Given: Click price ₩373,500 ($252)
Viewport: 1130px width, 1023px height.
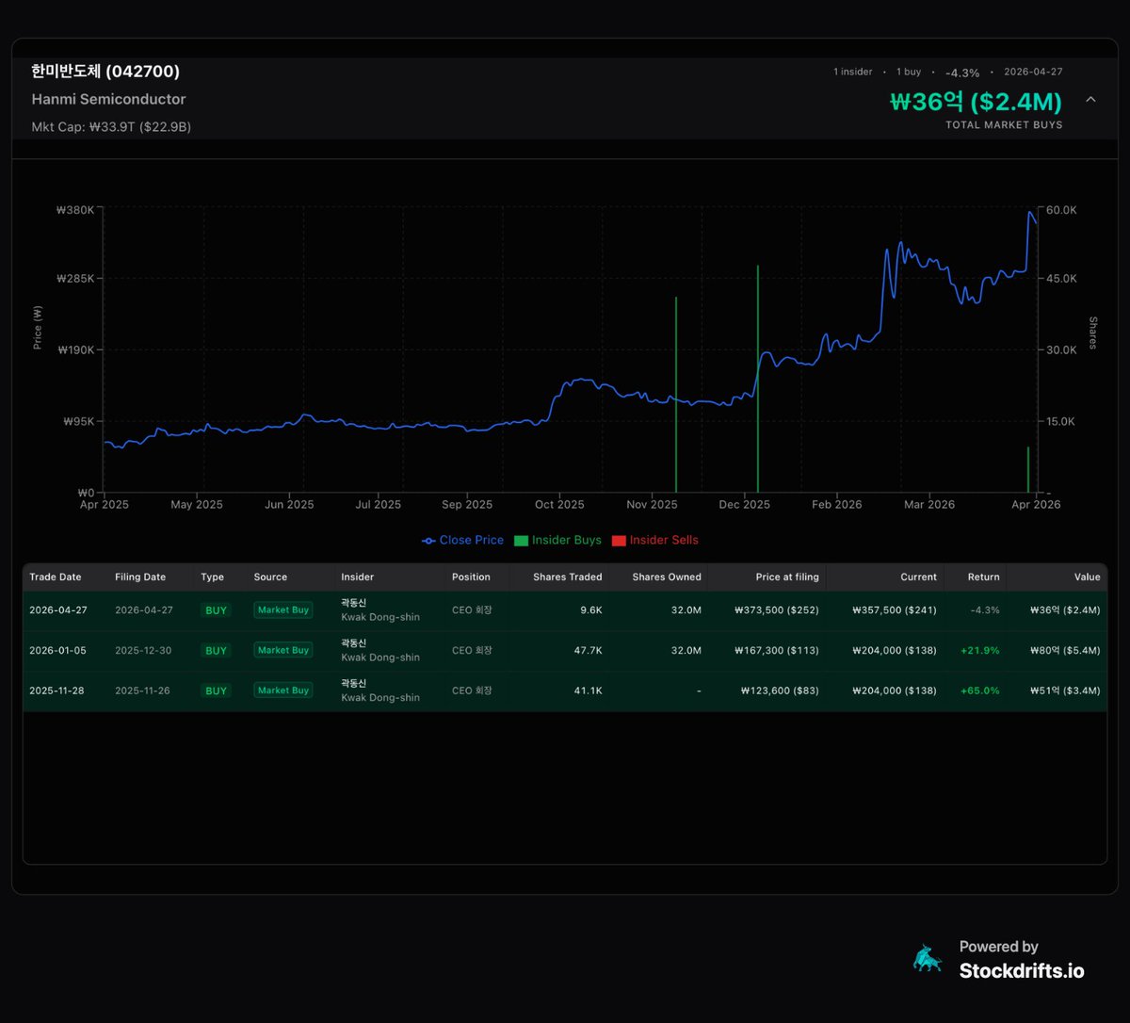Looking at the screenshot, I should 777,610.
